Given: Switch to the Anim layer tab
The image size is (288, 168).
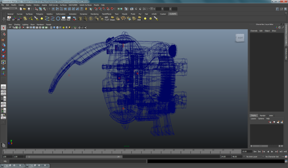Looking at the screenshot, I should [271, 116].
